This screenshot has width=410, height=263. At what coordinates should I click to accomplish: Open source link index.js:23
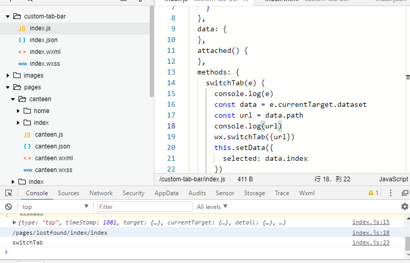pyautogui.click(x=371, y=242)
